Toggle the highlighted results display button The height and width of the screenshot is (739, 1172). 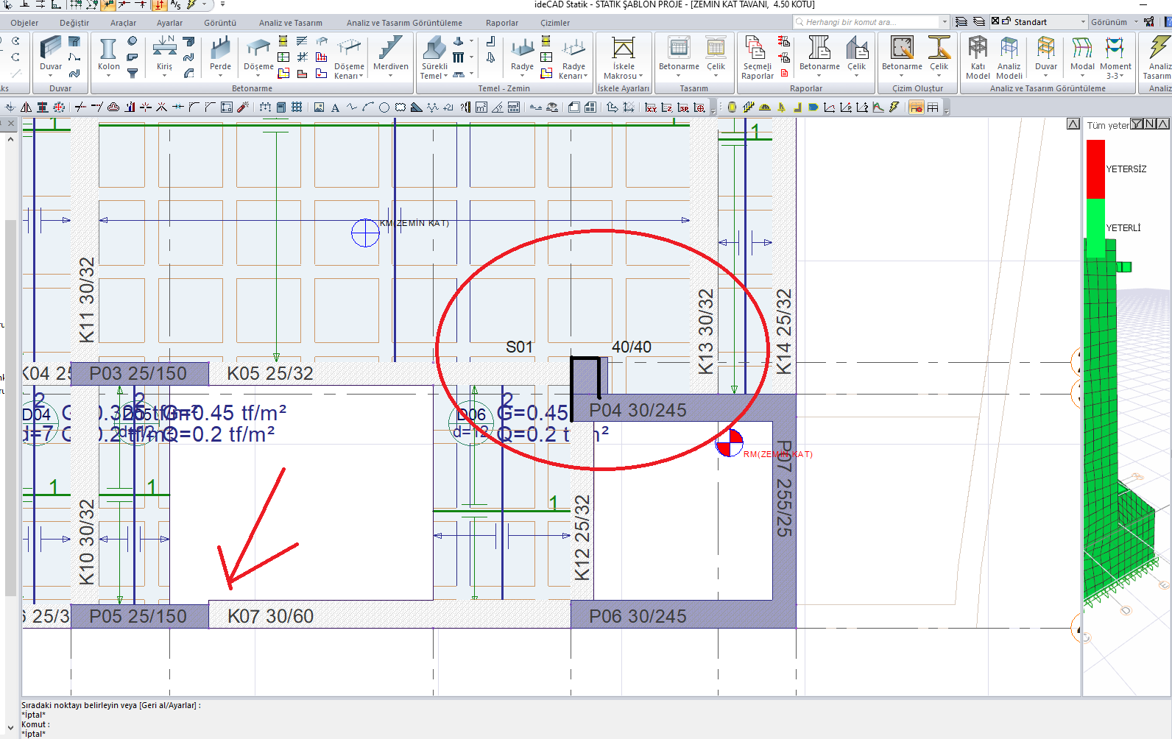[916, 107]
